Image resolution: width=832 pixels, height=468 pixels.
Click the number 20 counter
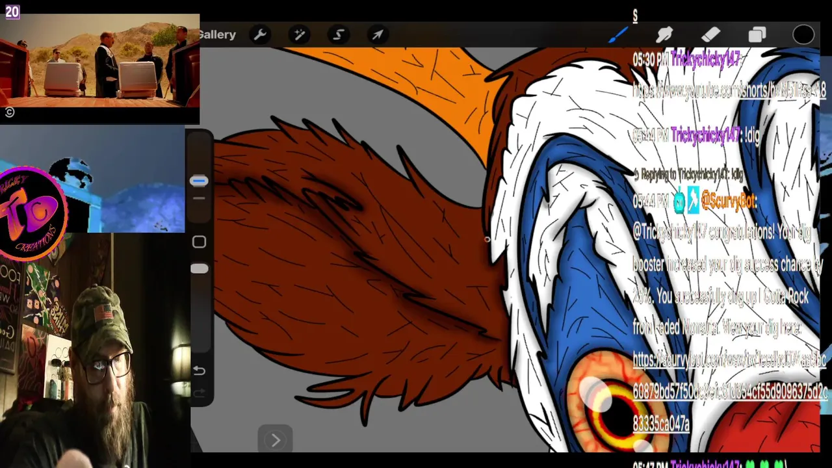click(12, 11)
